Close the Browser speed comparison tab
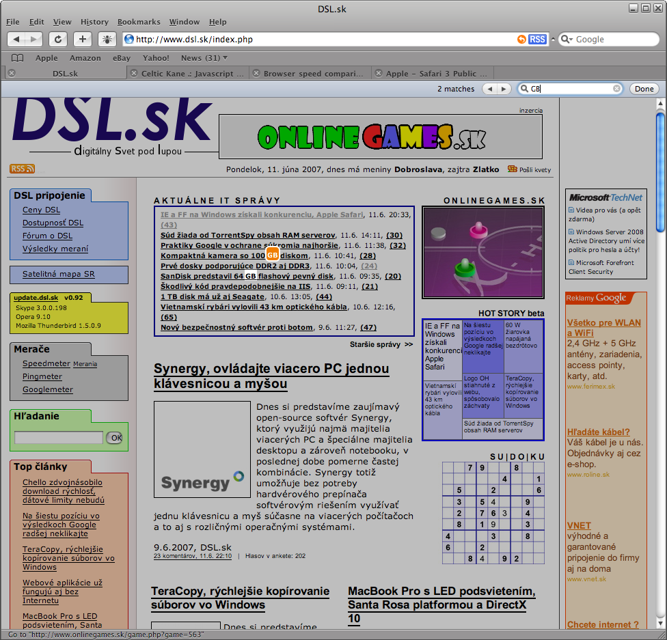The image size is (667, 640). (x=256, y=73)
